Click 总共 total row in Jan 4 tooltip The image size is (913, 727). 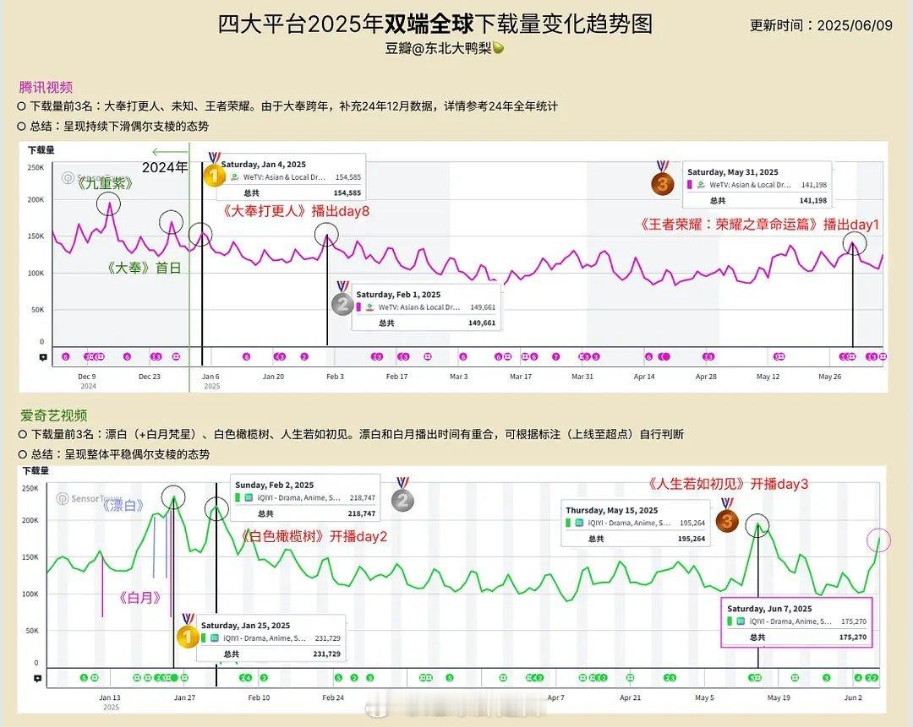click(291, 193)
